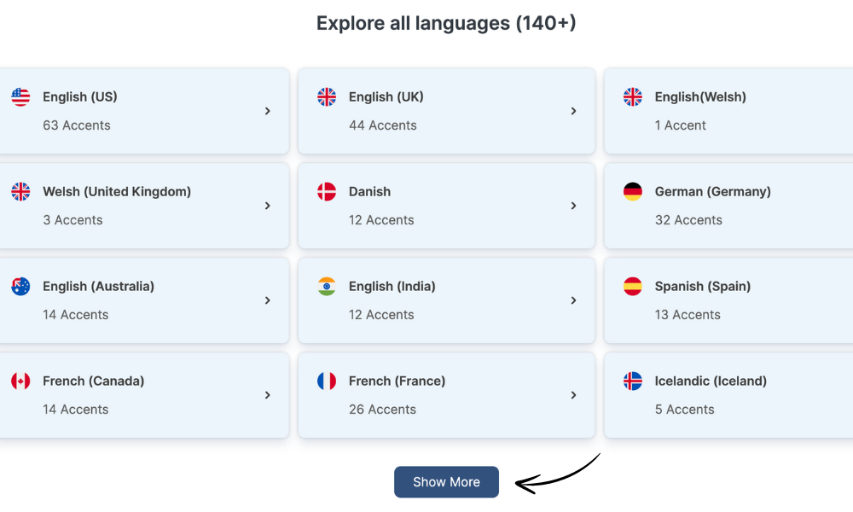Click the English (UK) flag icon
This screenshot has height=512, width=853.
327,96
